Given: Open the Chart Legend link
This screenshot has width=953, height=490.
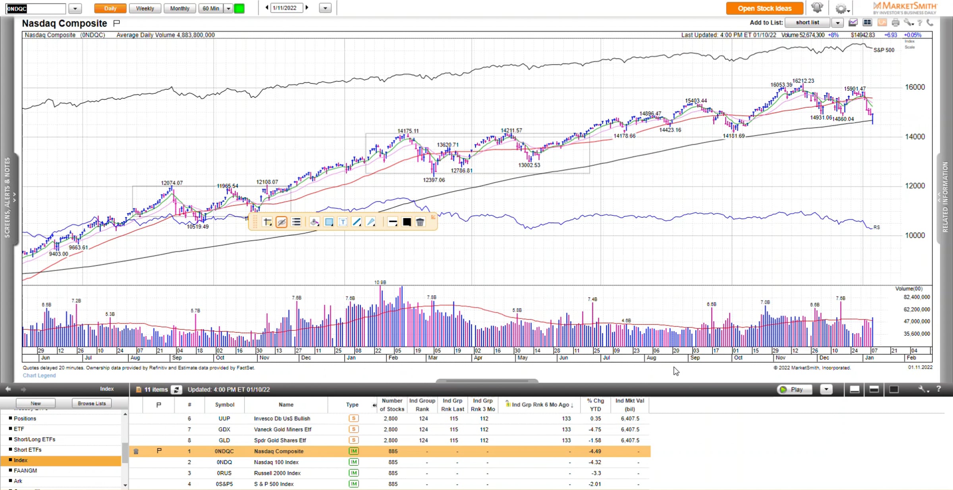Looking at the screenshot, I should click(39, 375).
